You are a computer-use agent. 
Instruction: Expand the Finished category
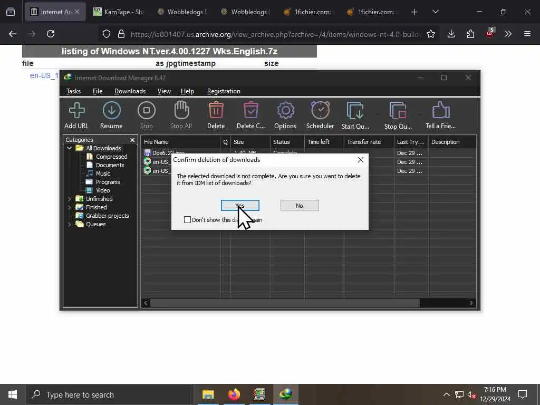(69, 207)
